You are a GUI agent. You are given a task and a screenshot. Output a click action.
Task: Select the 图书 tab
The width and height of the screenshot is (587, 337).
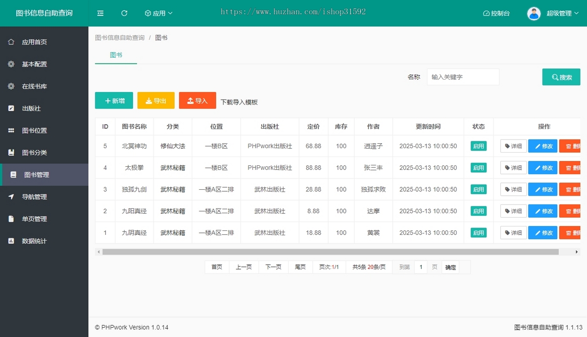pos(116,55)
